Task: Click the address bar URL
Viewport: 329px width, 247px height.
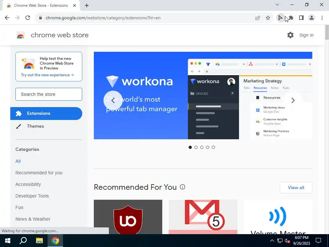Action: [103, 18]
